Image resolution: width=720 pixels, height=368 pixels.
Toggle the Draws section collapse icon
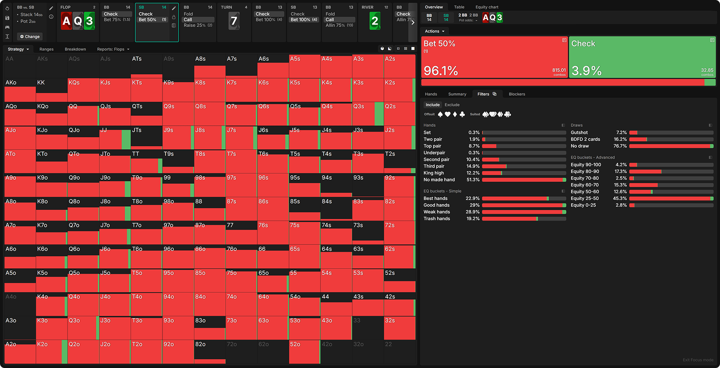tap(710, 125)
